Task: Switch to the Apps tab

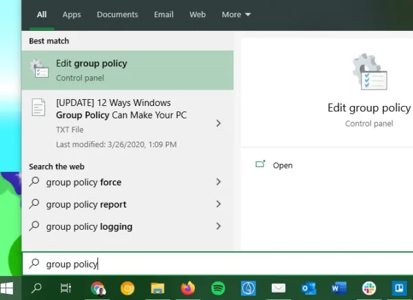Action: pos(72,14)
